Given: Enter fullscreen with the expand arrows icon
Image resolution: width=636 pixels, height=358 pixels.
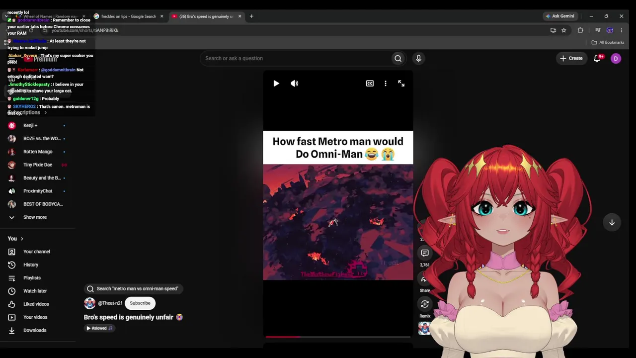Looking at the screenshot, I should [401, 84].
